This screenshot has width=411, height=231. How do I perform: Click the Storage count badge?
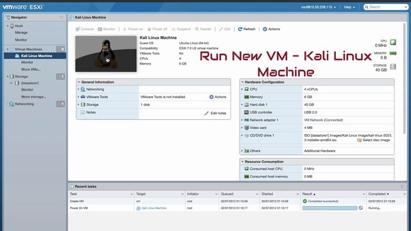click(x=60, y=76)
